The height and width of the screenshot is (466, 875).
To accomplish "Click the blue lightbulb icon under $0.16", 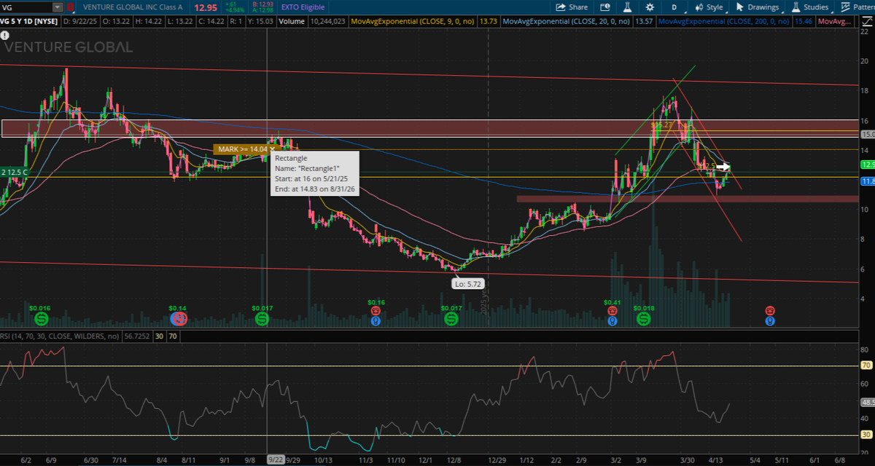I will [376, 320].
